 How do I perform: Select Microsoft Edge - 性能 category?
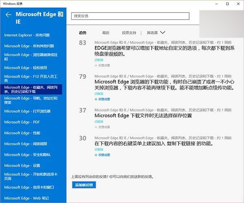point(22,133)
